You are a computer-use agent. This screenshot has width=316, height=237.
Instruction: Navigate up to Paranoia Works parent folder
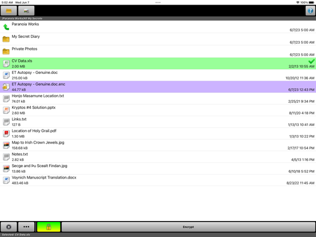point(158,27)
